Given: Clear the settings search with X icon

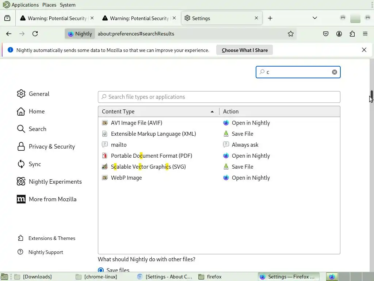Looking at the screenshot, I should point(335,72).
